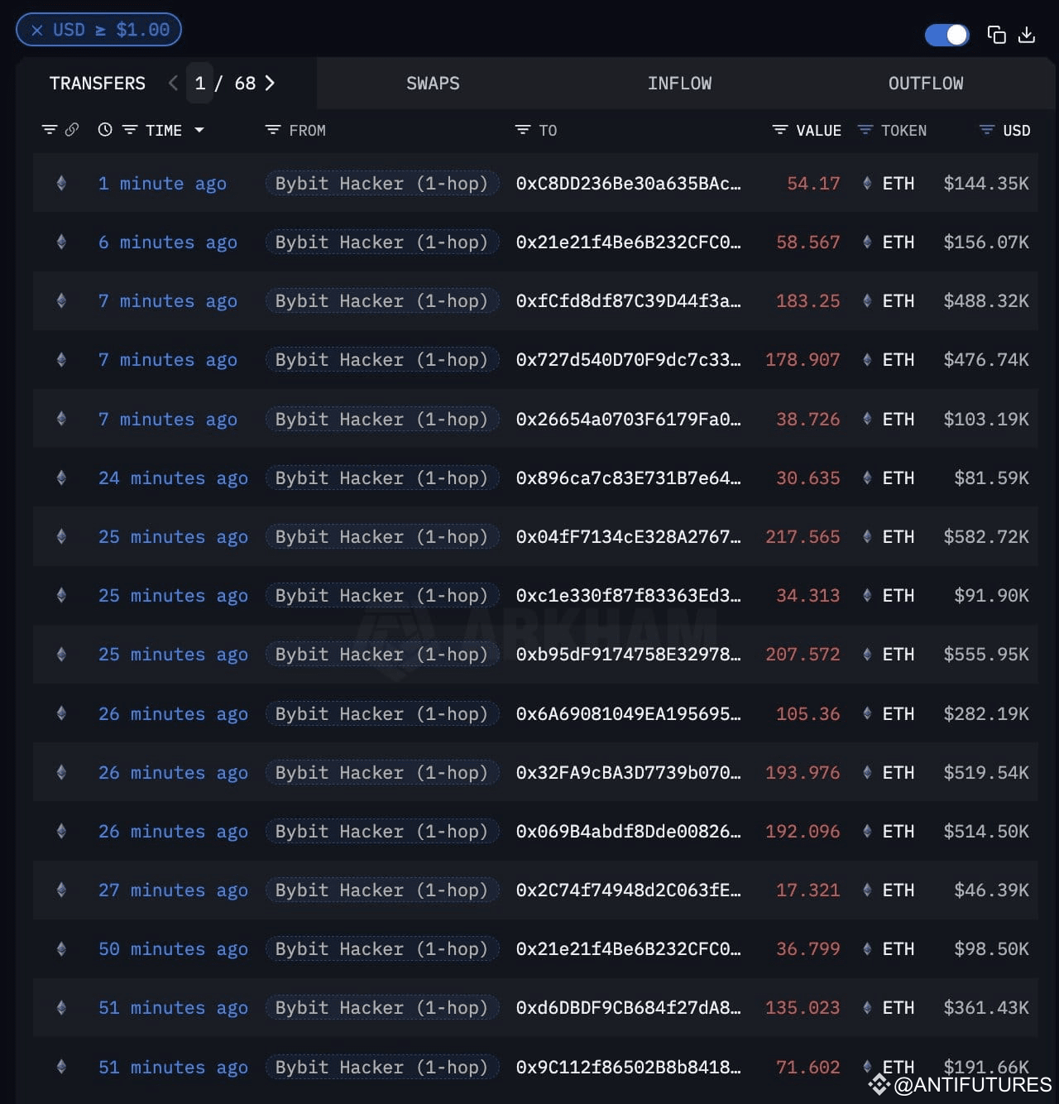1059x1104 pixels.
Task: Open address 0x2C74f74948d2C063fE…
Action: tap(629, 890)
